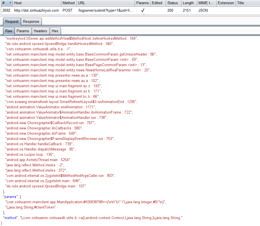Click the xinhuasdk.utils.d.a : -1 line
This screenshot has width=260, height=226.
pyautogui.click(x=38, y=49)
